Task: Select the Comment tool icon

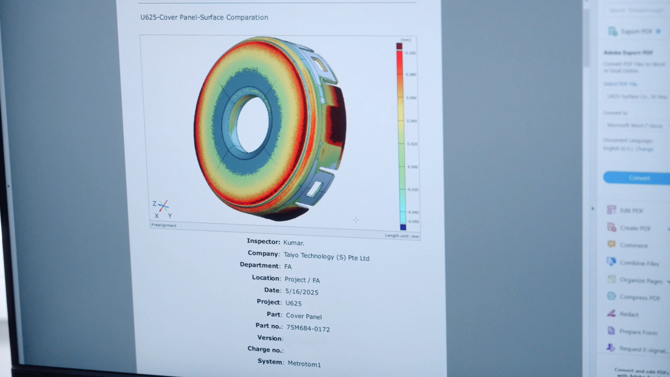Action: click(x=611, y=244)
